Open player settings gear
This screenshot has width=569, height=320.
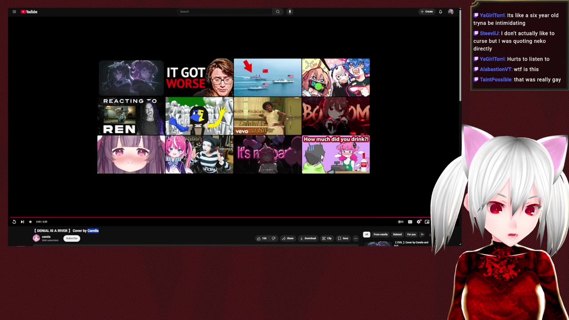click(419, 222)
